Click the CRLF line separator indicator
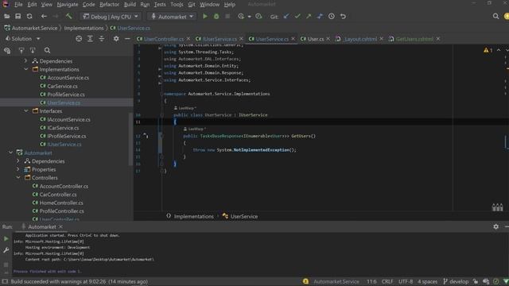509x286 pixels. (x=387, y=281)
